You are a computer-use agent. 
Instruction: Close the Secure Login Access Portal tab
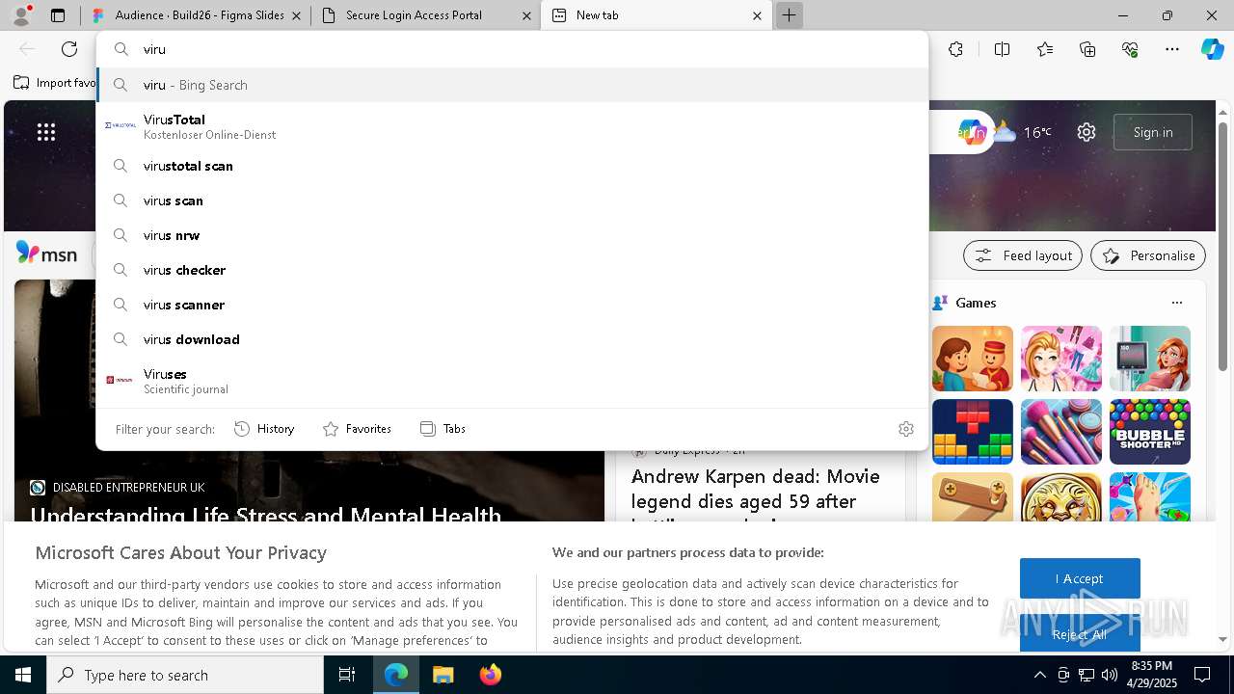[526, 15]
